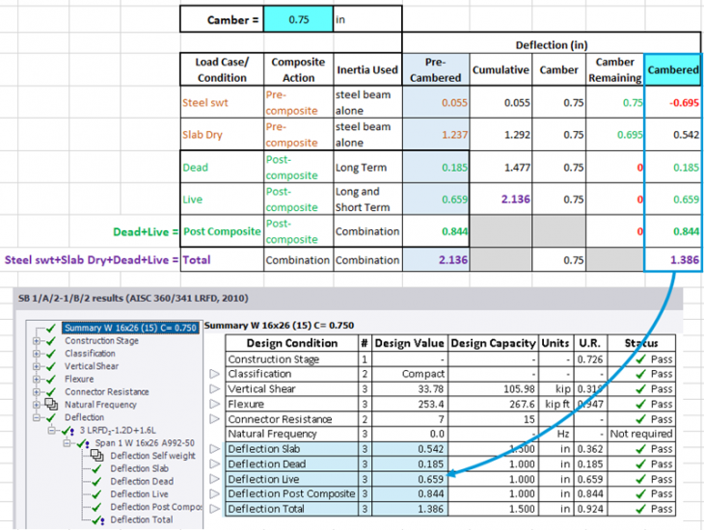This screenshot has height=530, width=704.
Task: Select Deflection Live design value 0.659
Action: pyautogui.click(x=410, y=479)
